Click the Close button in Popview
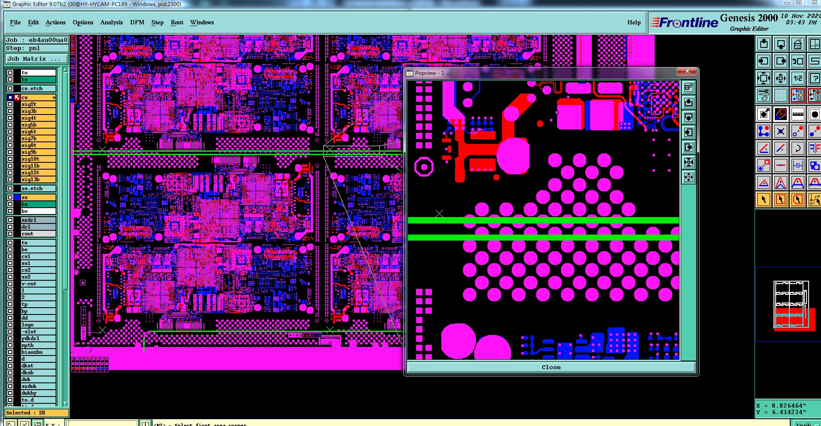821x426 pixels. point(551,367)
